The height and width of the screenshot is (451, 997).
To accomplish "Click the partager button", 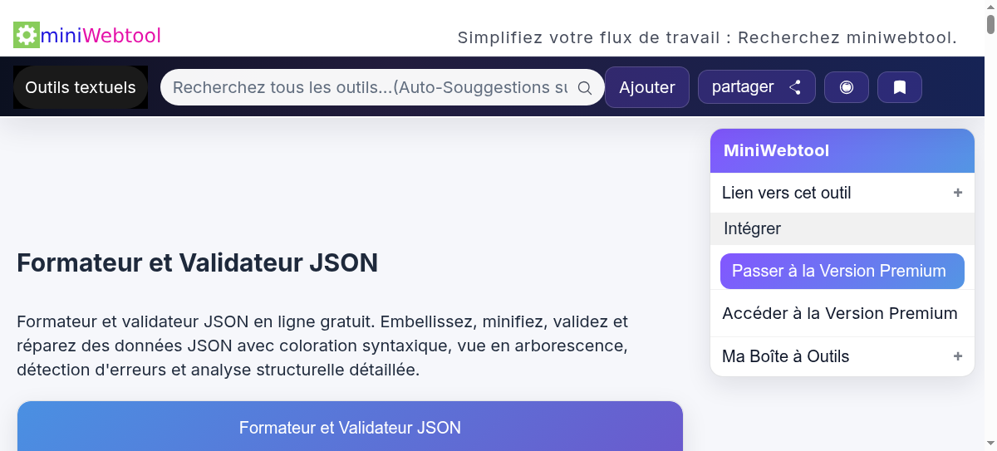I will click(x=757, y=87).
